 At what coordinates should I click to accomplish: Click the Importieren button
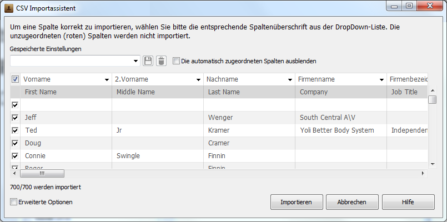pos(297,202)
